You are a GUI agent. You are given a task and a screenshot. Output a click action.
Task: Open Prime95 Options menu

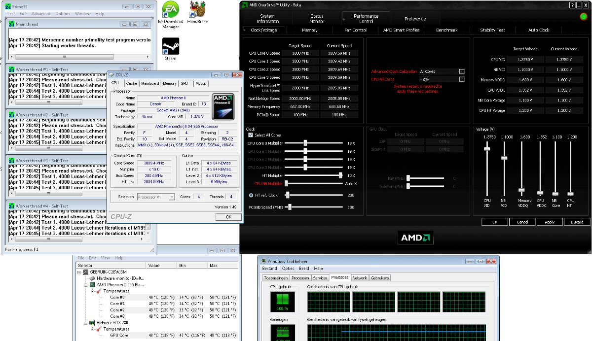coord(63,14)
